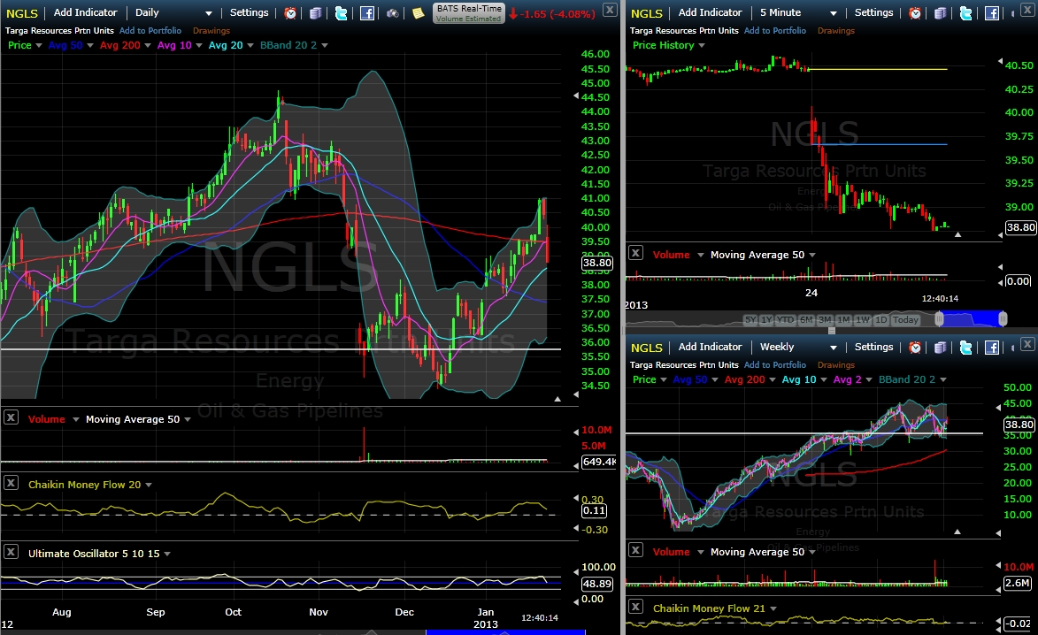Select the YTD range button
The height and width of the screenshot is (635, 1038).
pos(785,320)
